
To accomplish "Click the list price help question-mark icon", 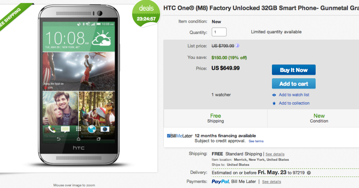I will 237,46.
